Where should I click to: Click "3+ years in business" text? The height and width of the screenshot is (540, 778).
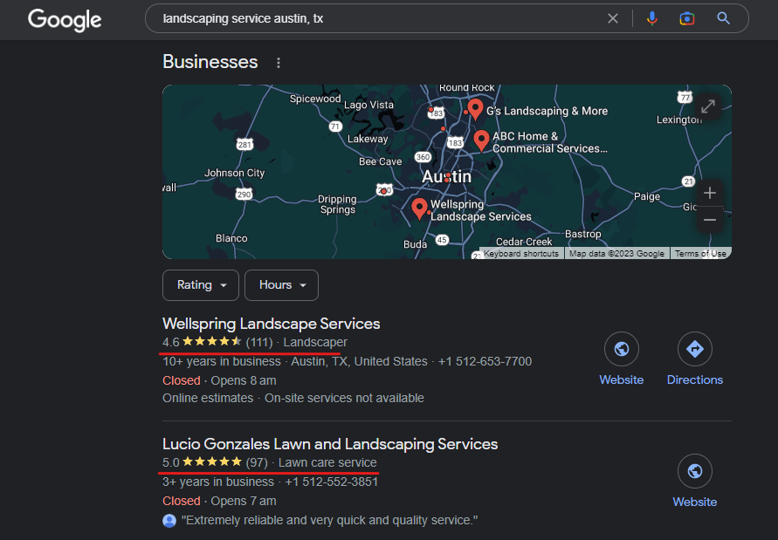(x=218, y=482)
